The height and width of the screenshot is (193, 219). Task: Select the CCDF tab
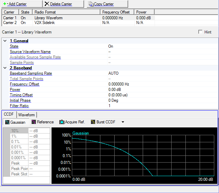(8, 115)
